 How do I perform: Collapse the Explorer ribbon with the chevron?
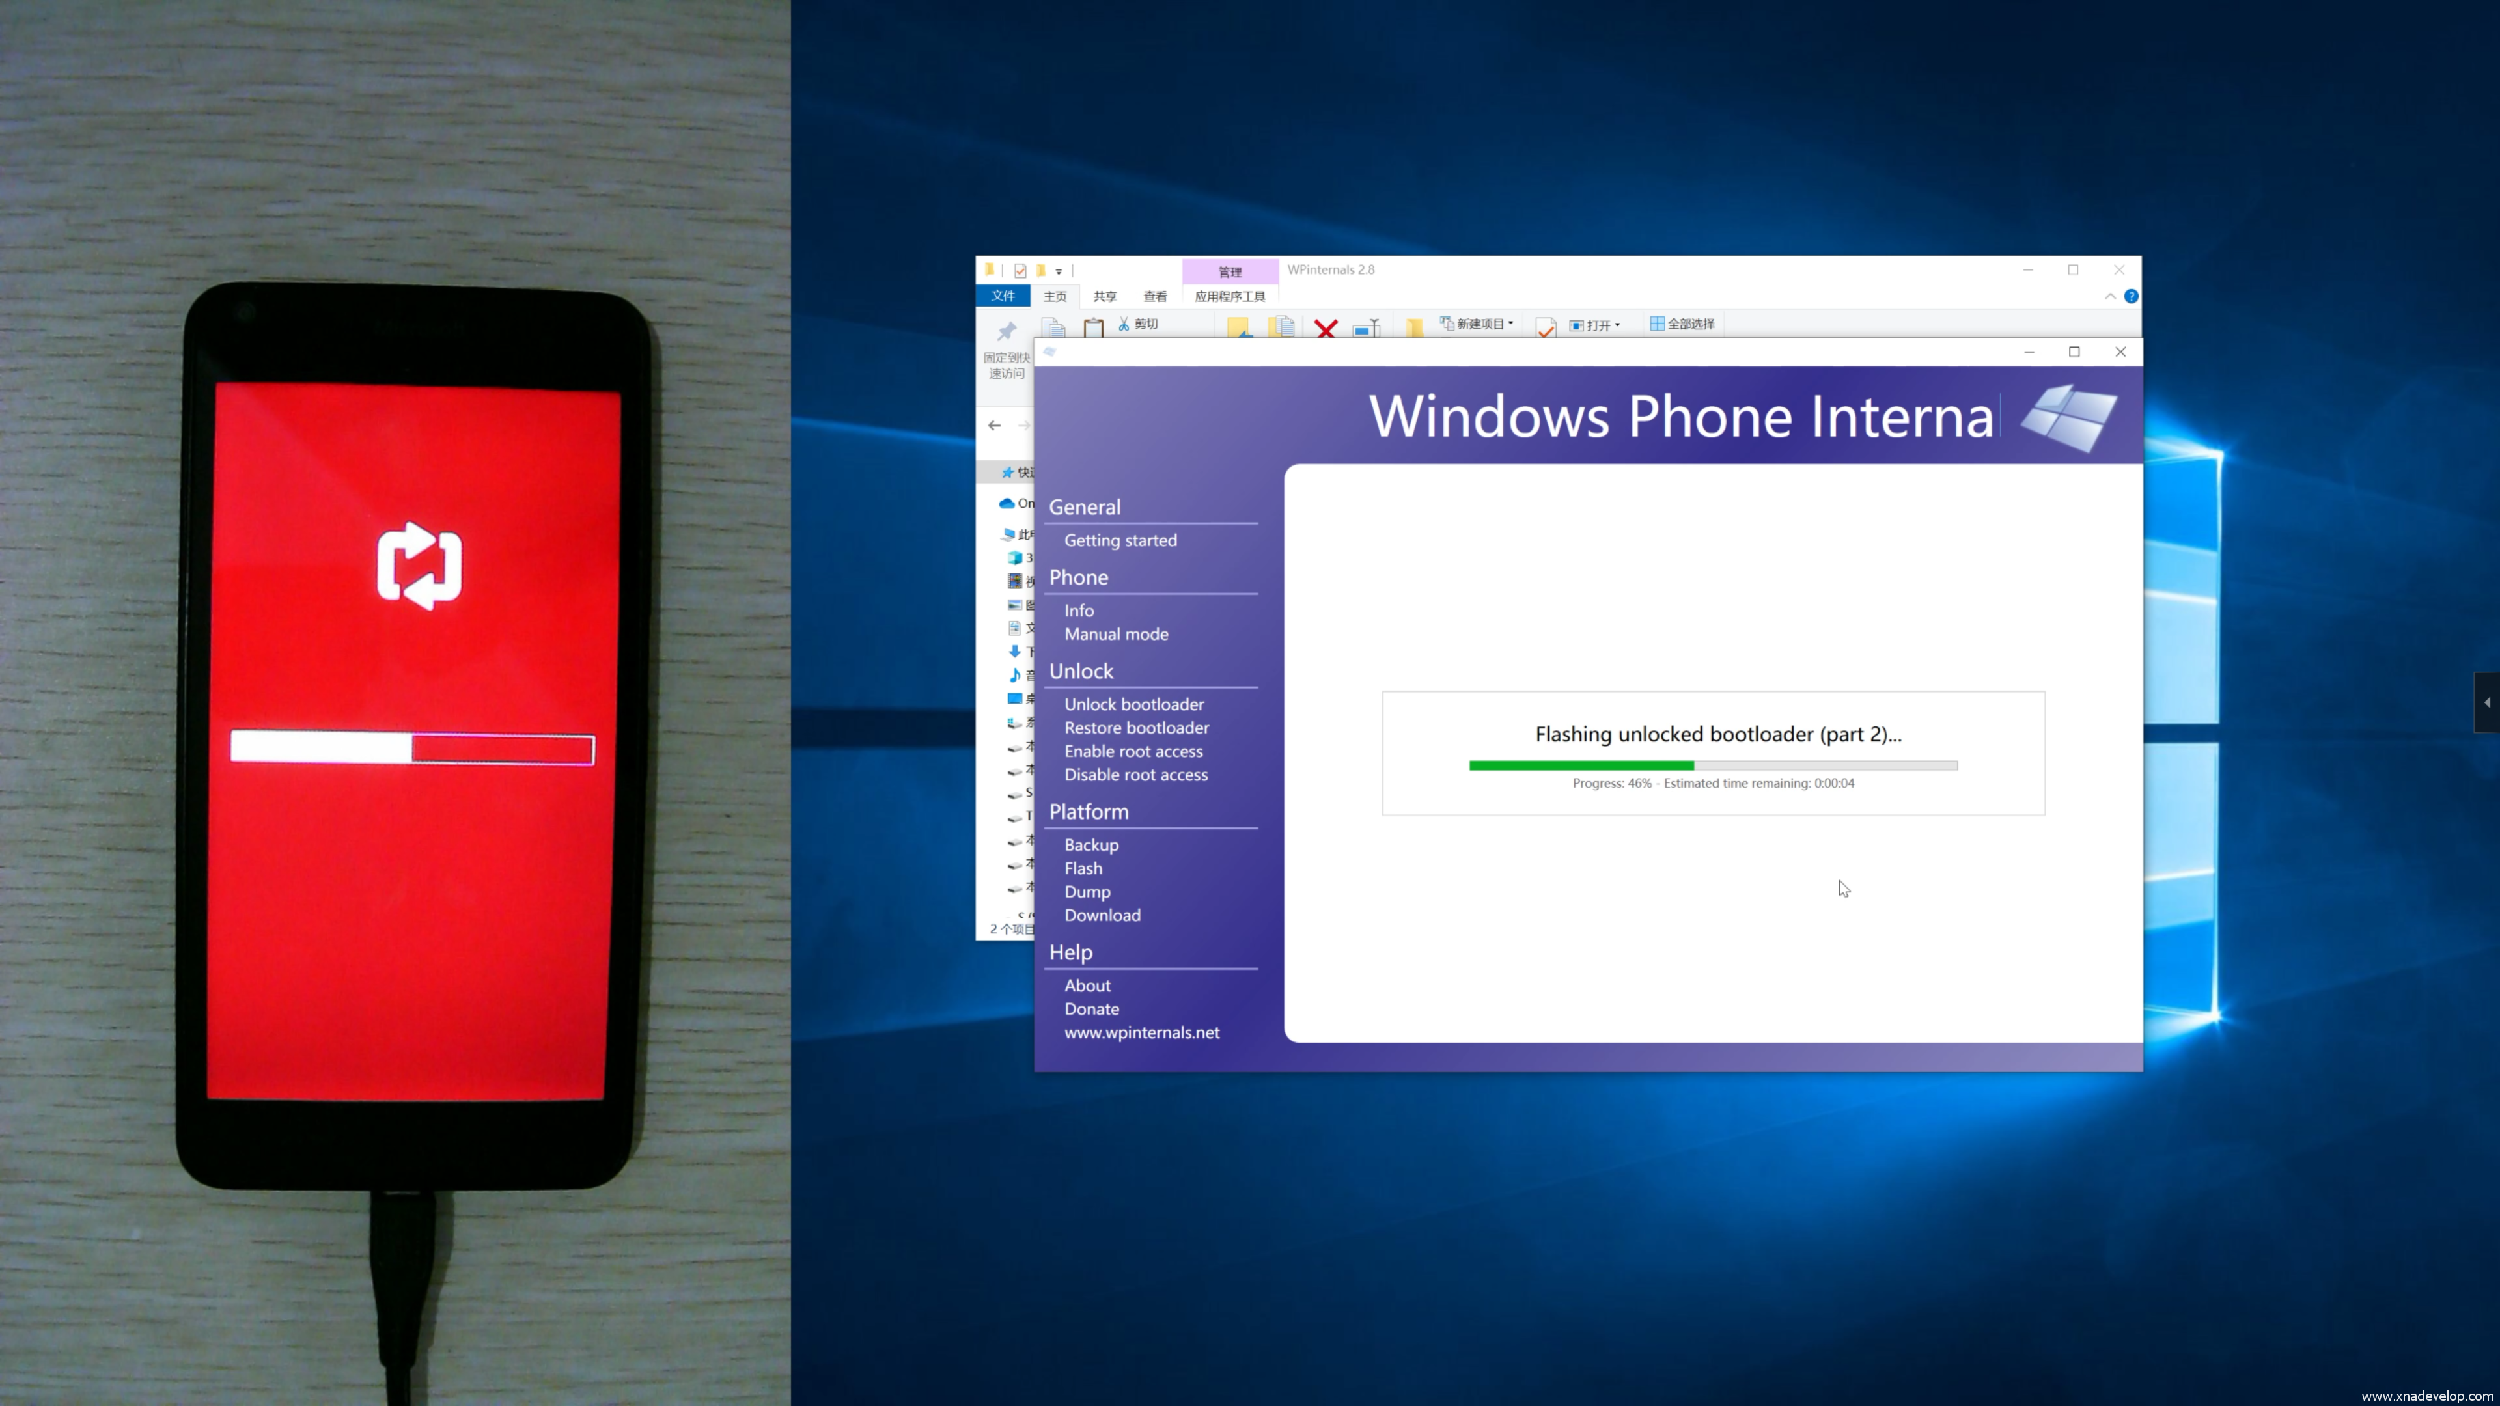2110,296
